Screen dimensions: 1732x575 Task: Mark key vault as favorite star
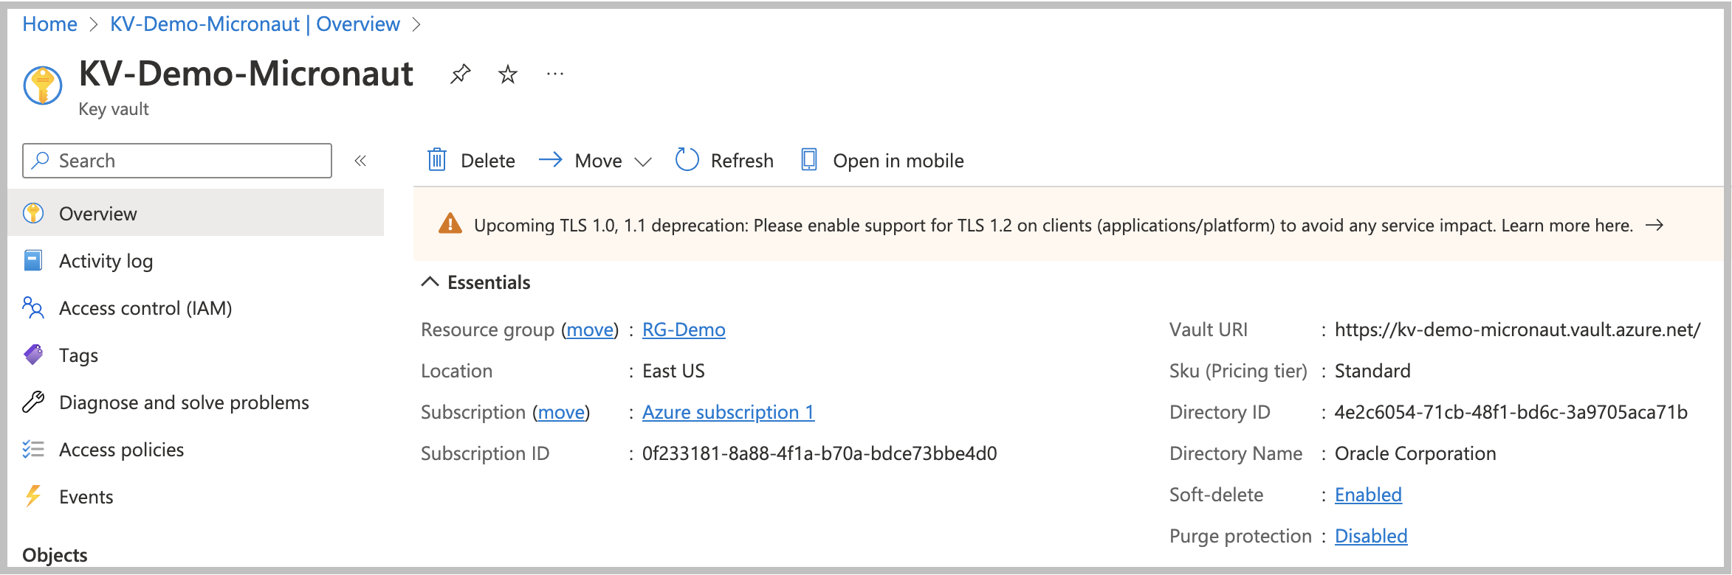508,74
